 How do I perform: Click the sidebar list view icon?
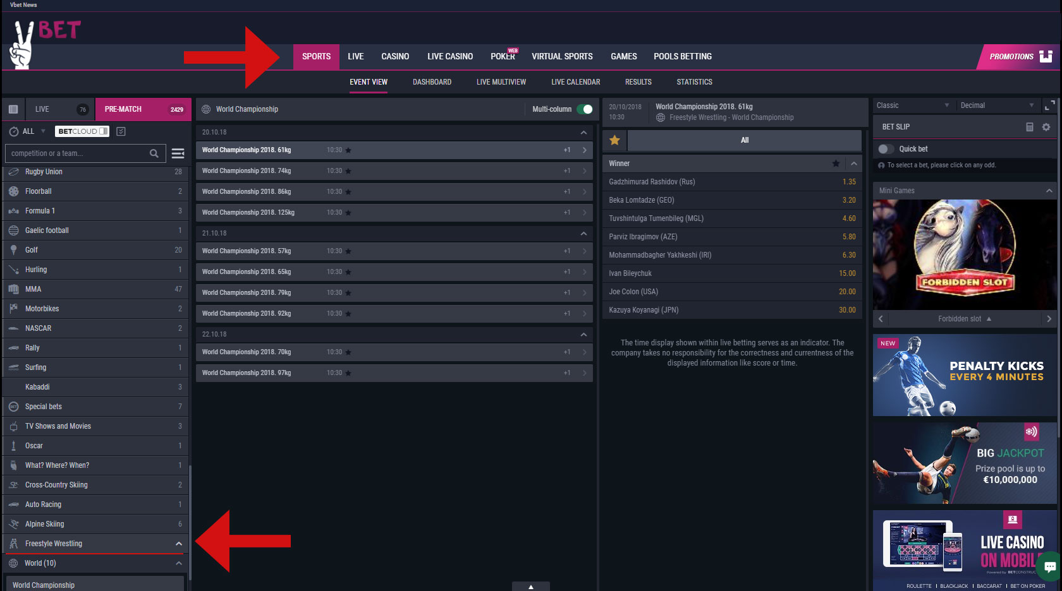pyautogui.click(x=13, y=109)
